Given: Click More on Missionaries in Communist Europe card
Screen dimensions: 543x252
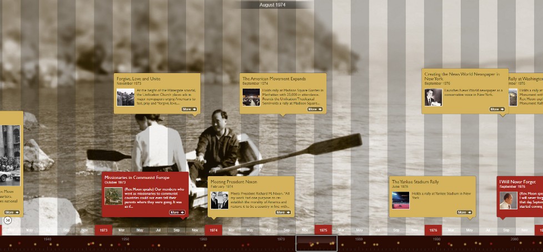Looking at the screenshot, I should [x=178, y=212].
